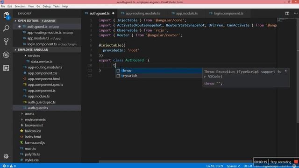Open main.ts file
299x168 pixels.
click(47, 148)
